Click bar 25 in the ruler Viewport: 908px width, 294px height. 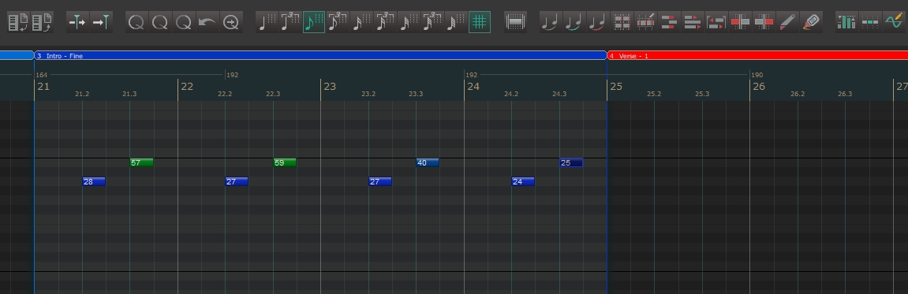tap(616, 87)
